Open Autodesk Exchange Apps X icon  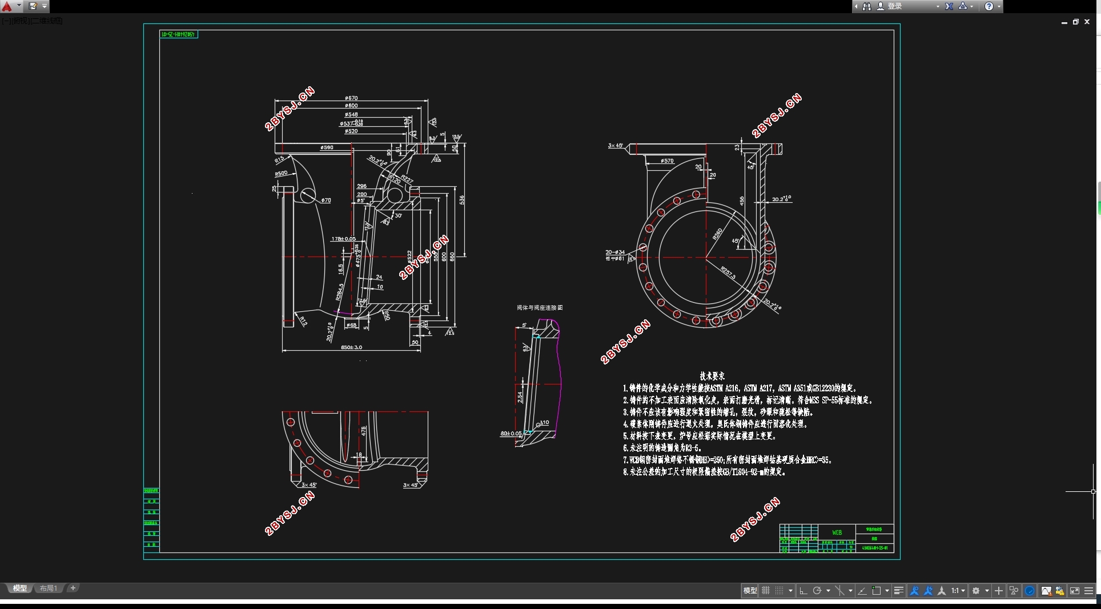949,6
